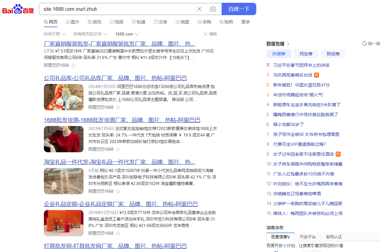Click the 淘宝礼品一件代发 result thumbnail

(x=64, y=181)
